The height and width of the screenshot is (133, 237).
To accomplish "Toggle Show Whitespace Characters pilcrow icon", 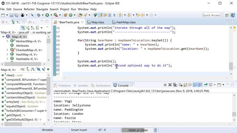I will pos(114,15).
